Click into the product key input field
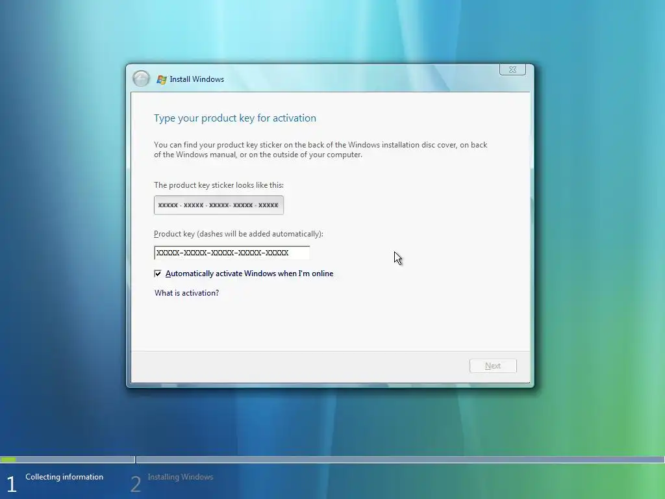 click(x=232, y=253)
